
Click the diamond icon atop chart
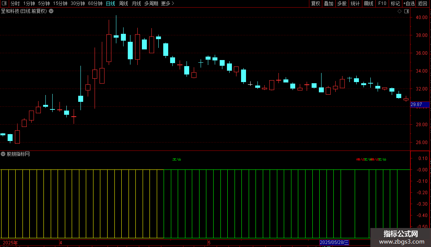400,11
